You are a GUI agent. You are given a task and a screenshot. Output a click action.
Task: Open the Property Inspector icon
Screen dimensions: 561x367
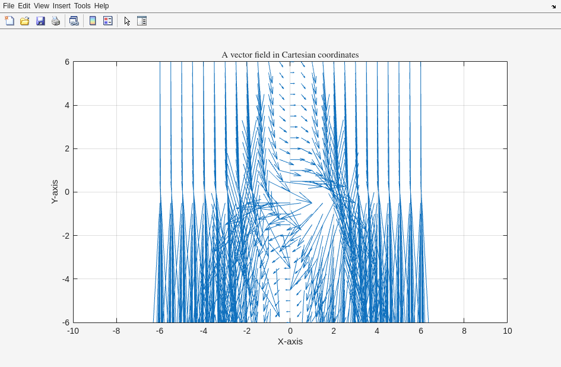point(142,21)
